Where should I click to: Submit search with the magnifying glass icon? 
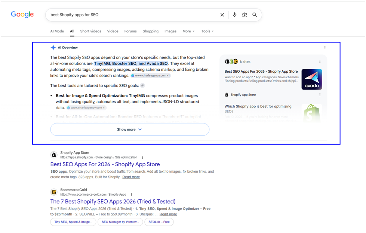point(255,15)
